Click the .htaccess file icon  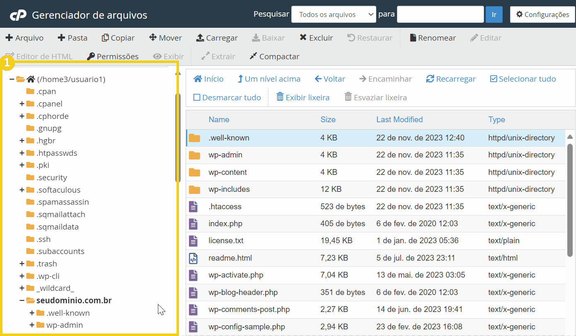[x=193, y=207]
